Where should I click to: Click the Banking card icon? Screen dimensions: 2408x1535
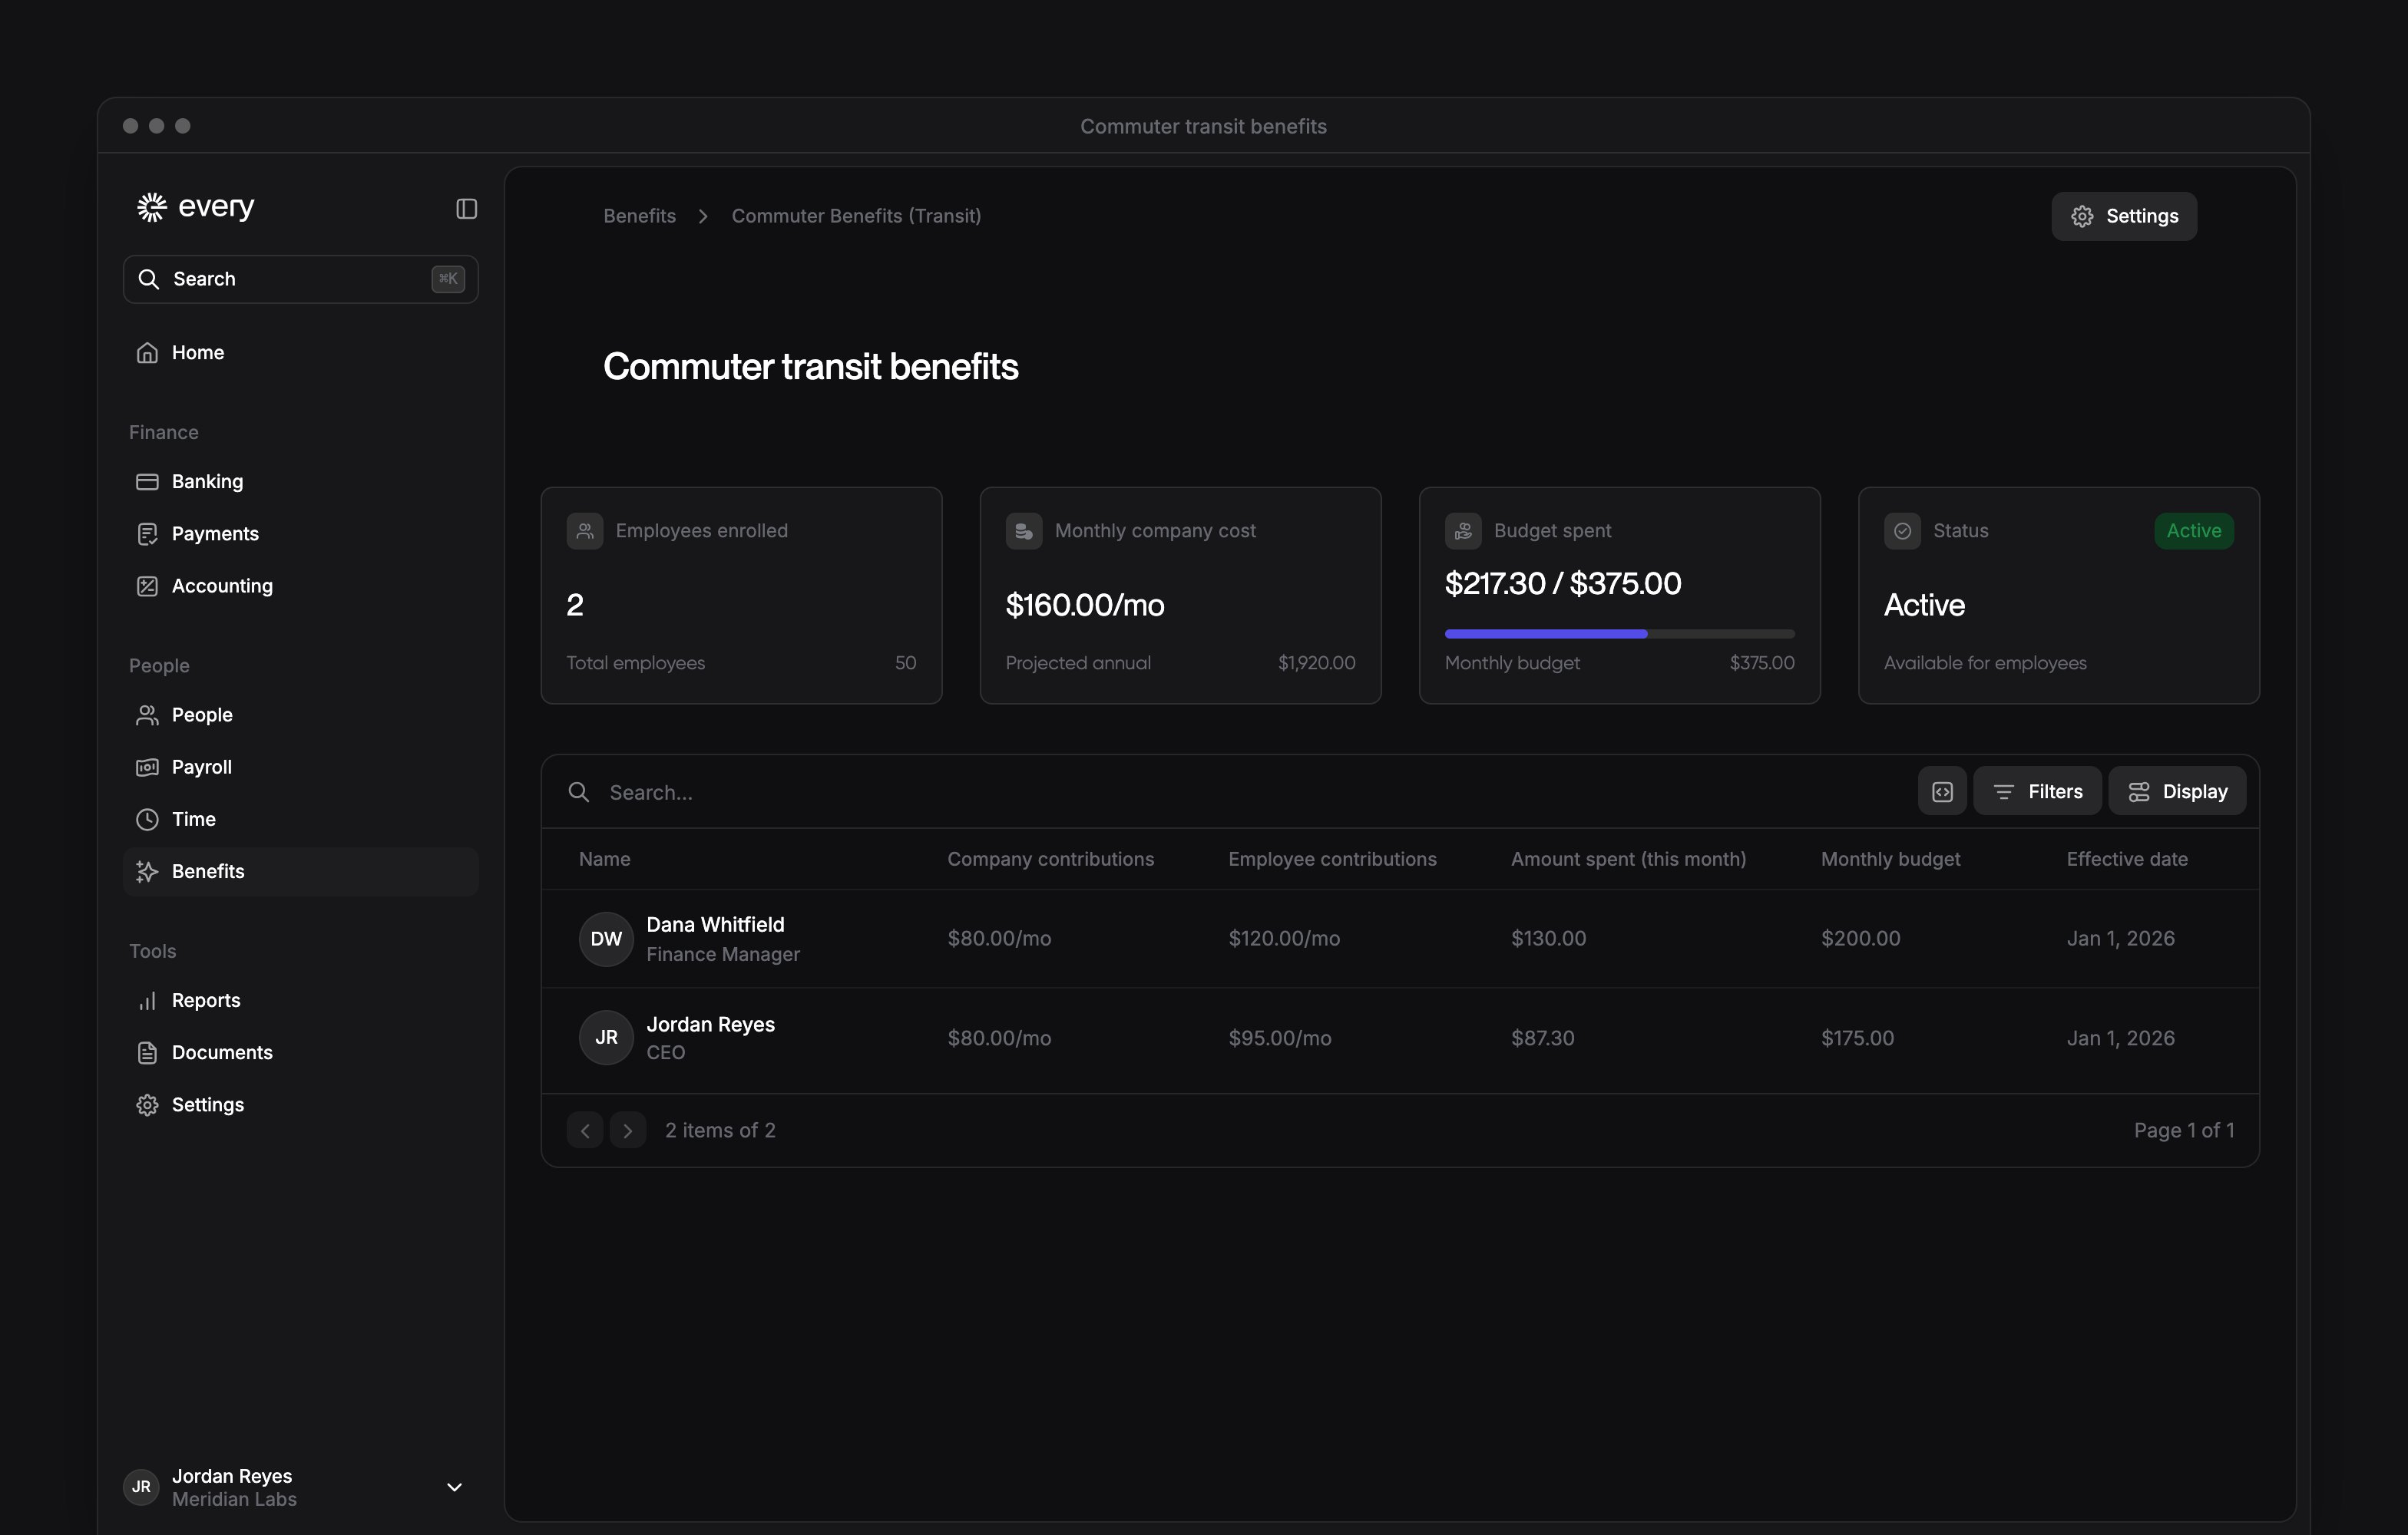147,482
